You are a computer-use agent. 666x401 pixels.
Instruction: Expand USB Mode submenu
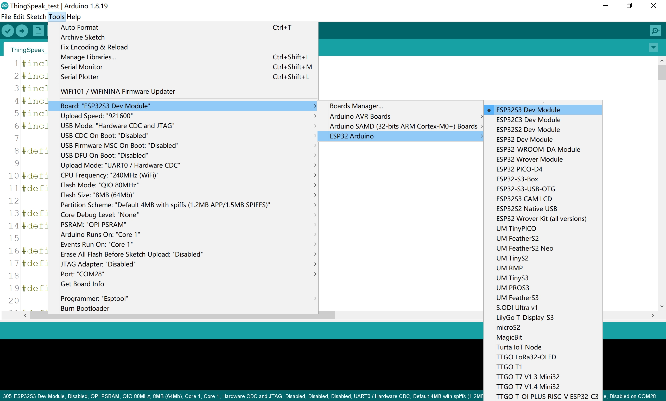(x=183, y=126)
